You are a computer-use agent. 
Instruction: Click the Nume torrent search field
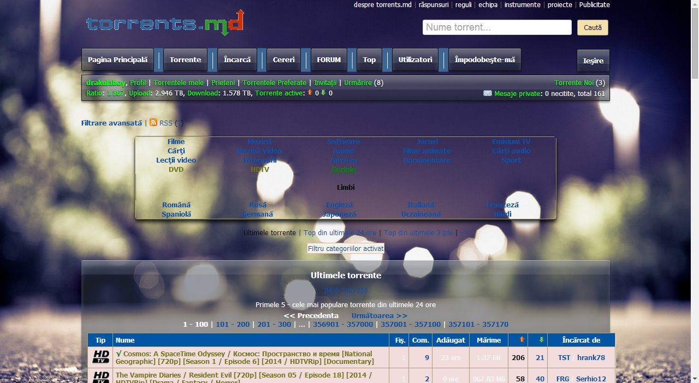(x=496, y=27)
